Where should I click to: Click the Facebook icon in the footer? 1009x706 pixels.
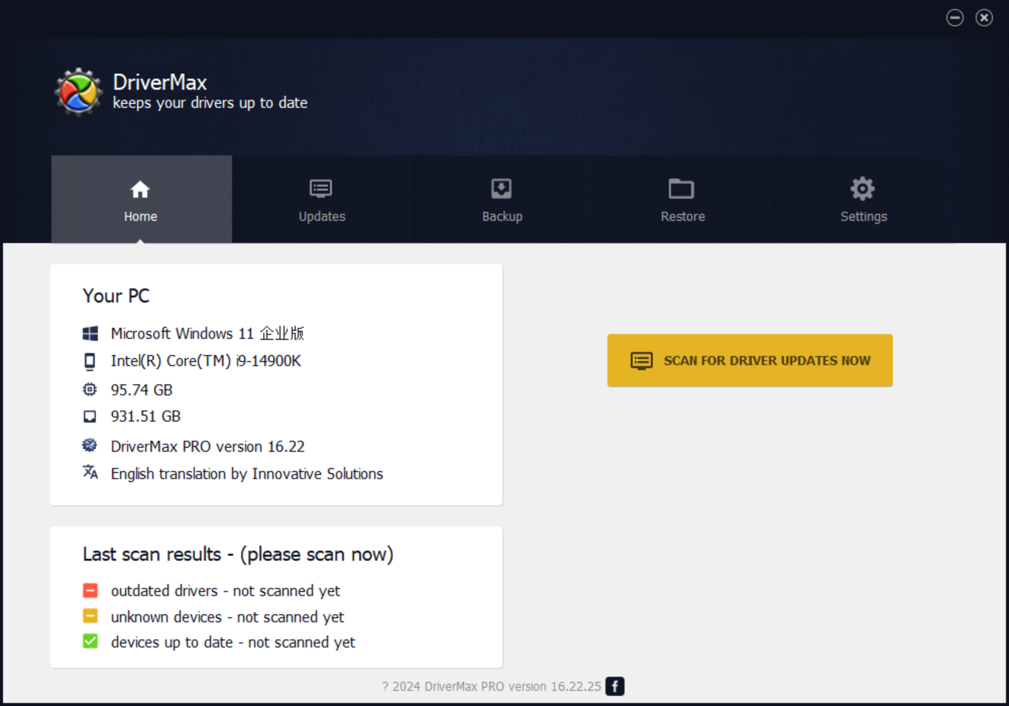tap(614, 686)
